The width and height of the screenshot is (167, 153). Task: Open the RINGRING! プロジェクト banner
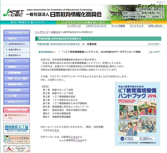coord(17,149)
